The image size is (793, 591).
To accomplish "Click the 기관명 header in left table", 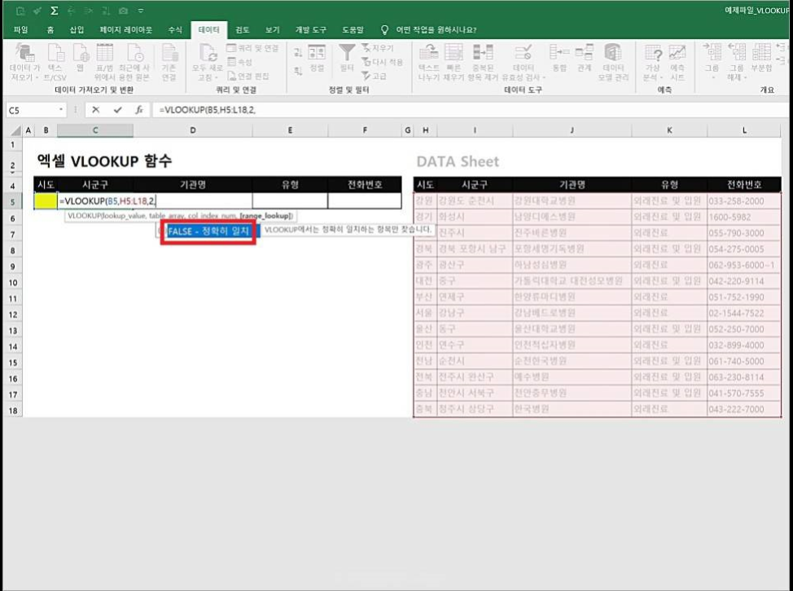I will click(x=193, y=185).
